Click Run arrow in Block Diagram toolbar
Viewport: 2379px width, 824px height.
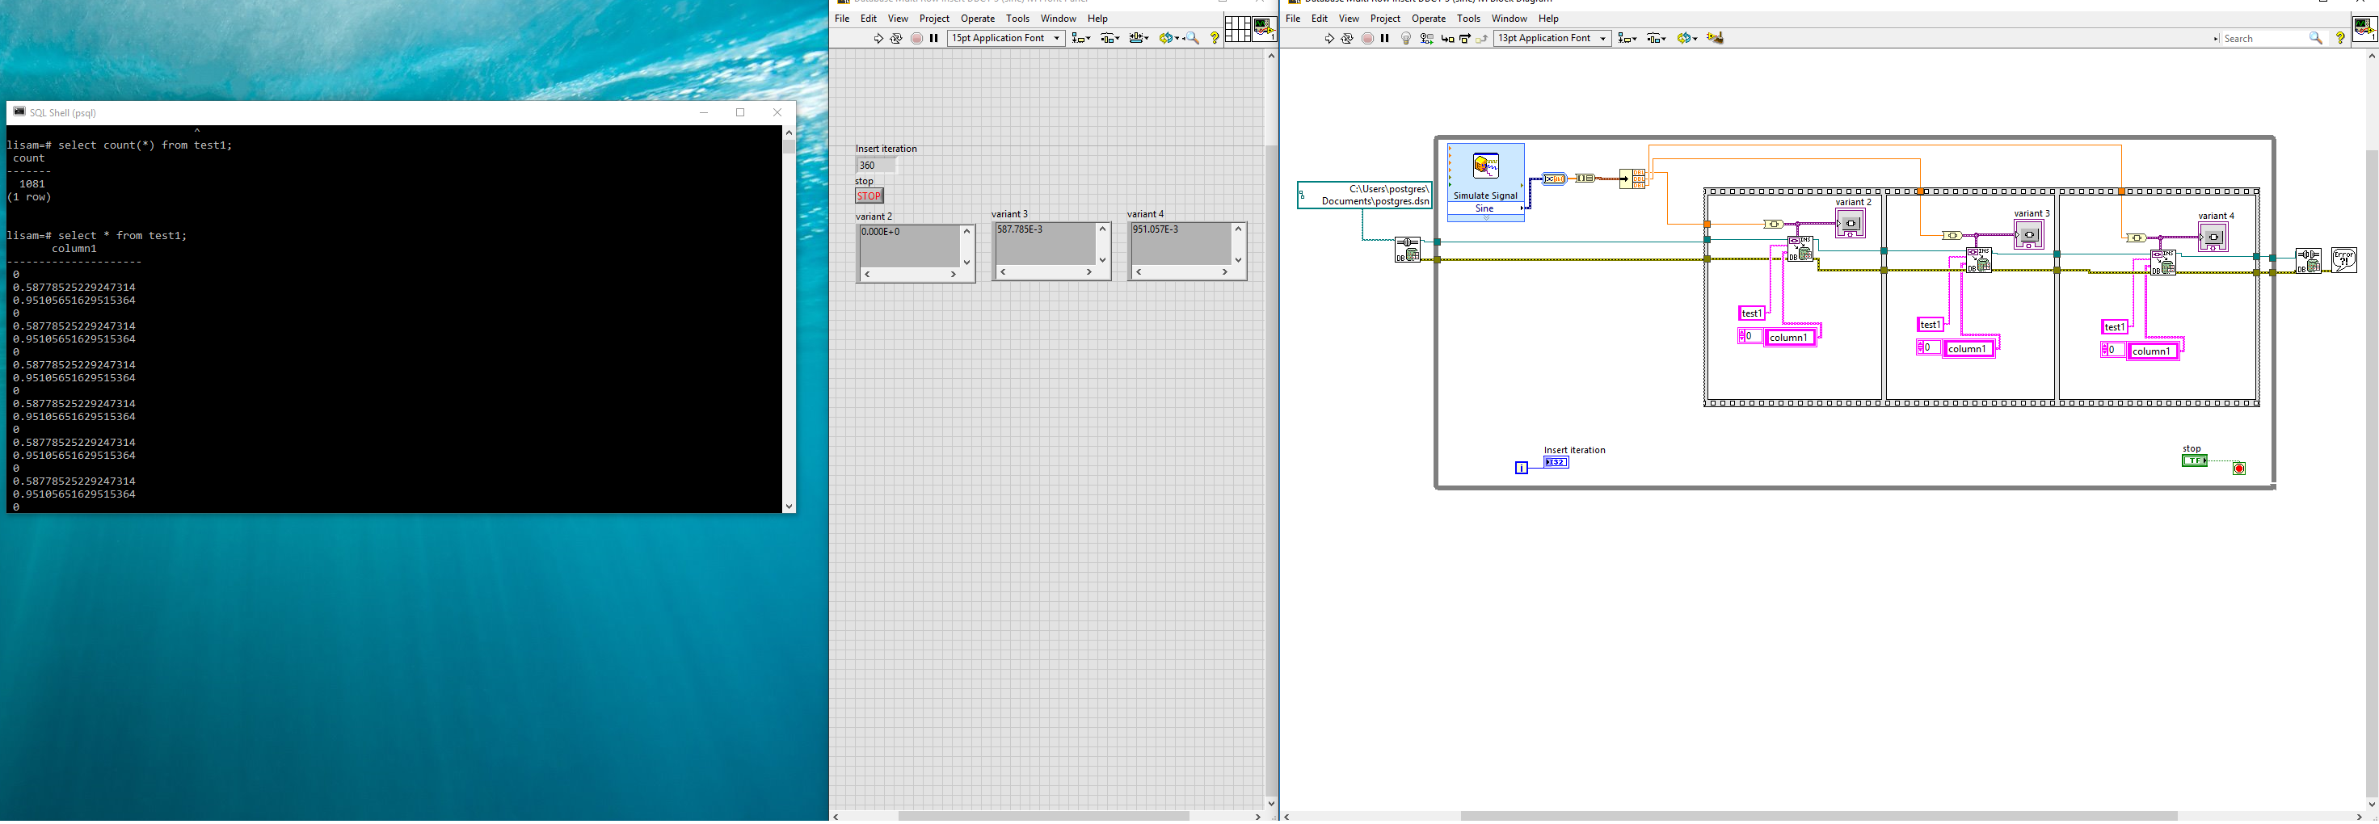point(1330,38)
